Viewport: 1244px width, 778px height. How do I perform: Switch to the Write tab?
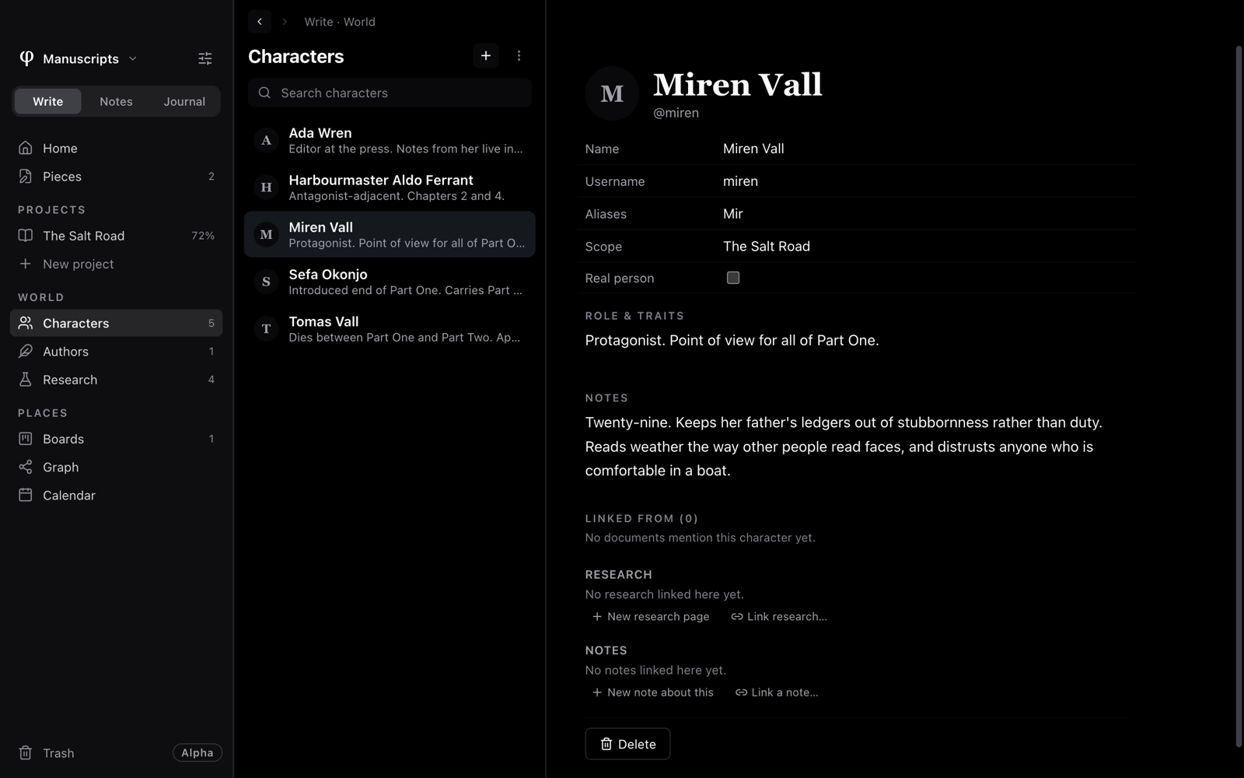(48, 101)
